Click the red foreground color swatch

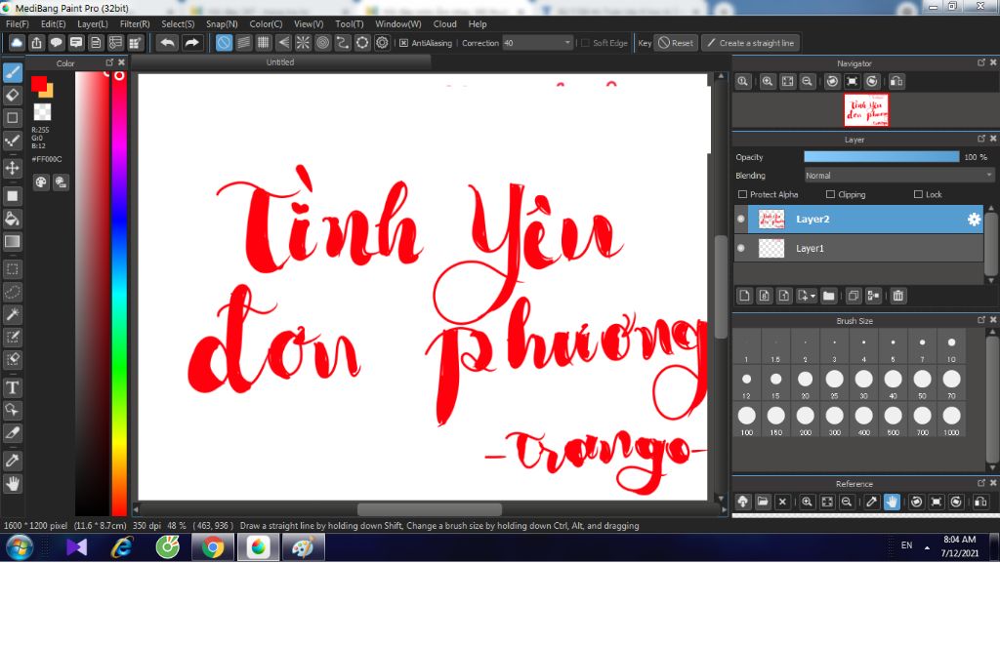38,83
